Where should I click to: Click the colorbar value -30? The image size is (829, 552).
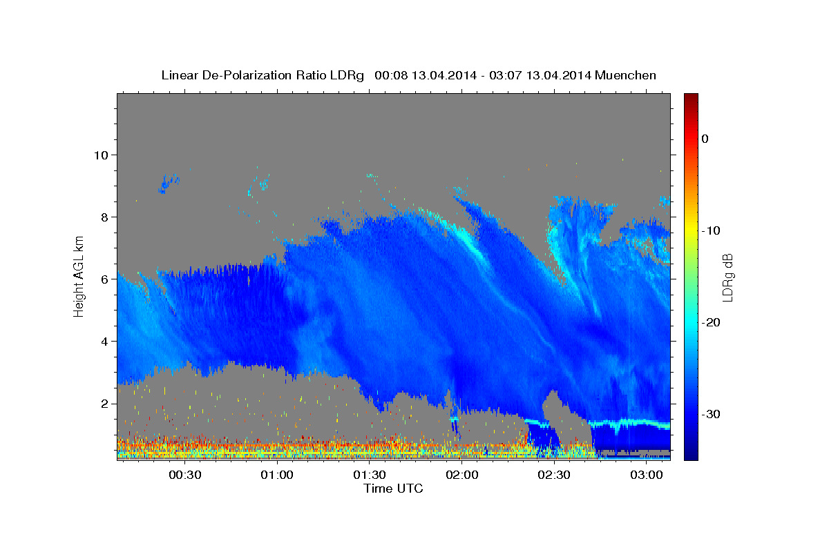(709, 414)
